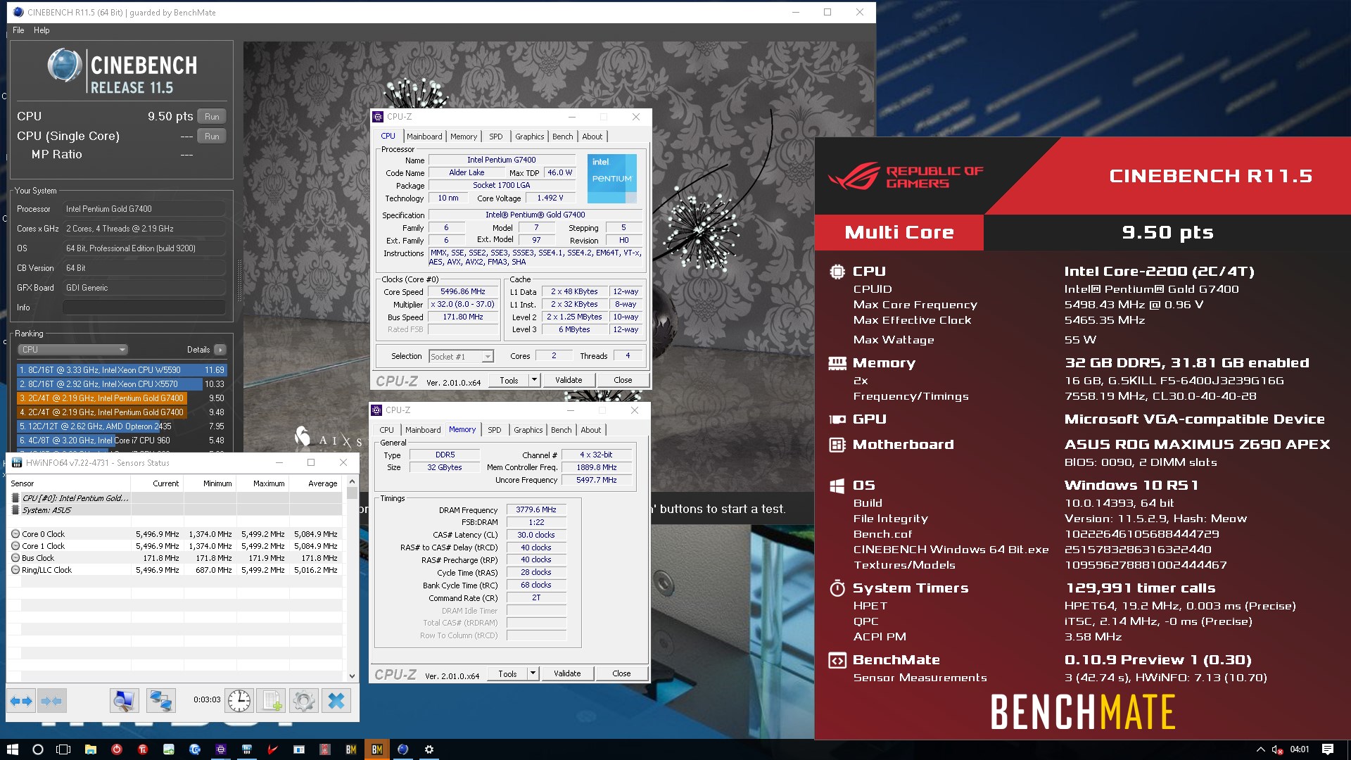Switch to Memory tab in upper CPU-Z
Screen dimensions: 1351x760
[x=464, y=137]
